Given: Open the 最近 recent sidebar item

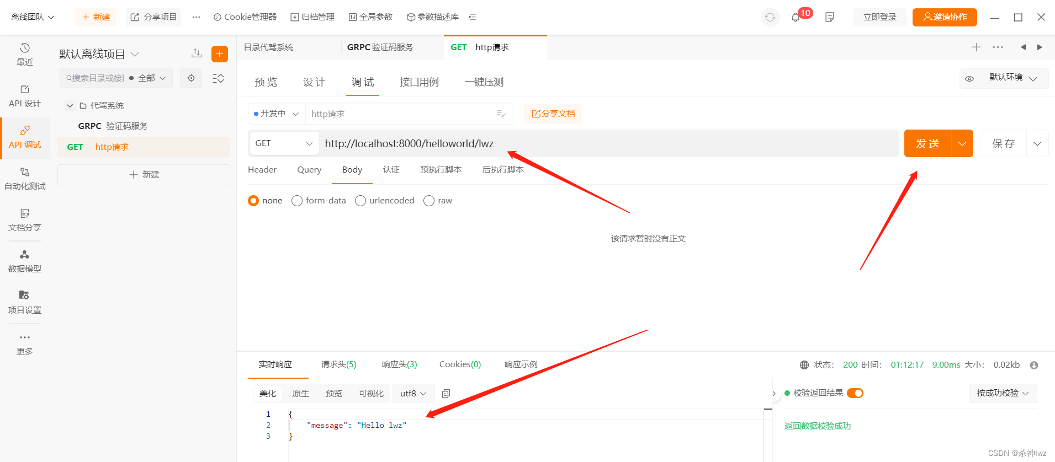Looking at the screenshot, I should coord(25,55).
